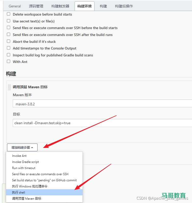The image size is (192, 203).
Task: Select Set build status to pending on GitHub commit
Action: coord(44,180)
